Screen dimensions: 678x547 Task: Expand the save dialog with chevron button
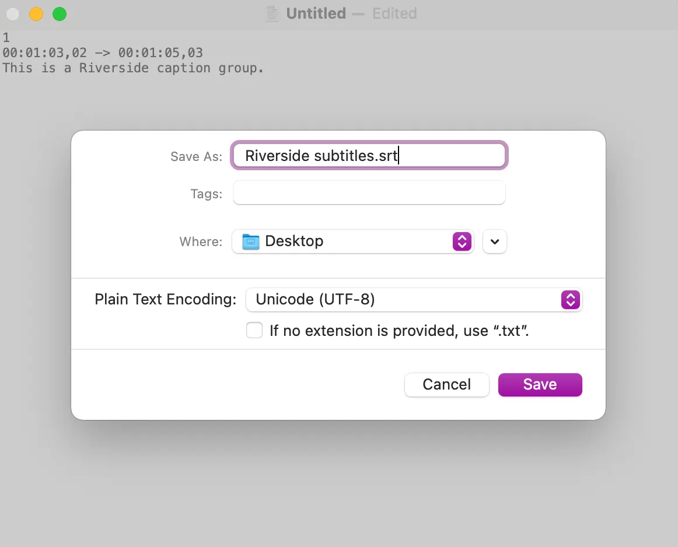[495, 241]
